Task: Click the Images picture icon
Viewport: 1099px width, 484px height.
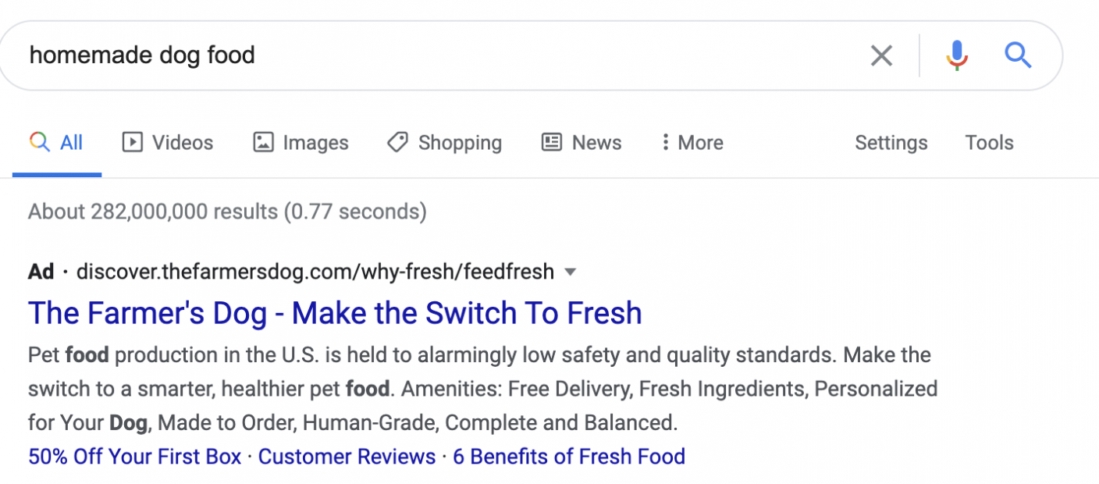Action: [262, 142]
